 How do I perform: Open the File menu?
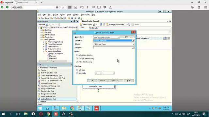40,15
